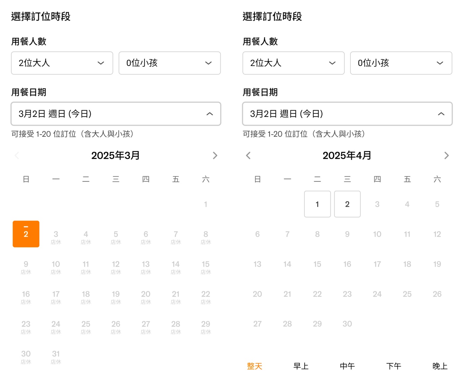The image size is (463, 371).
Task: Click April 30 in the calendar
Action: click(347, 324)
